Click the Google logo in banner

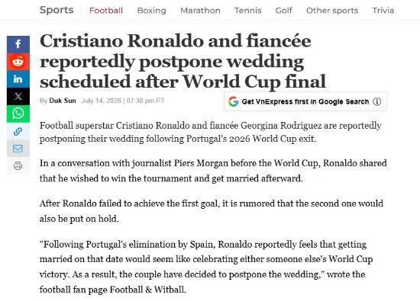tap(234, 101)
